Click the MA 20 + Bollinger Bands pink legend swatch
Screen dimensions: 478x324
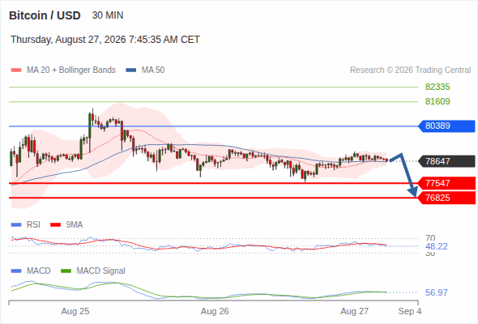pyautogui.click(x=16, y=70)
